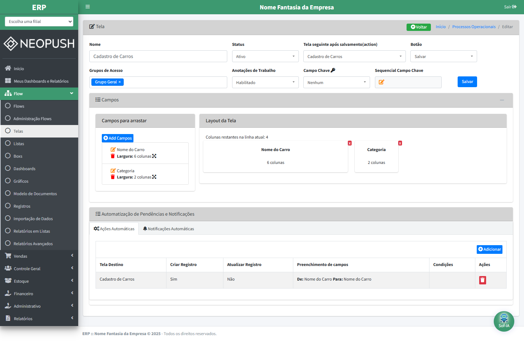Remove the Grupo Geral tag

pyautogui.click(x=120, y=82)
